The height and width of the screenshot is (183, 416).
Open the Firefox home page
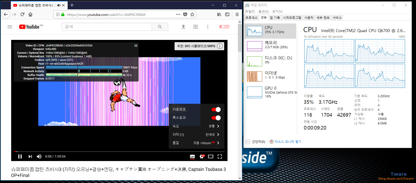pyautogui.click(x=30, y=14)
